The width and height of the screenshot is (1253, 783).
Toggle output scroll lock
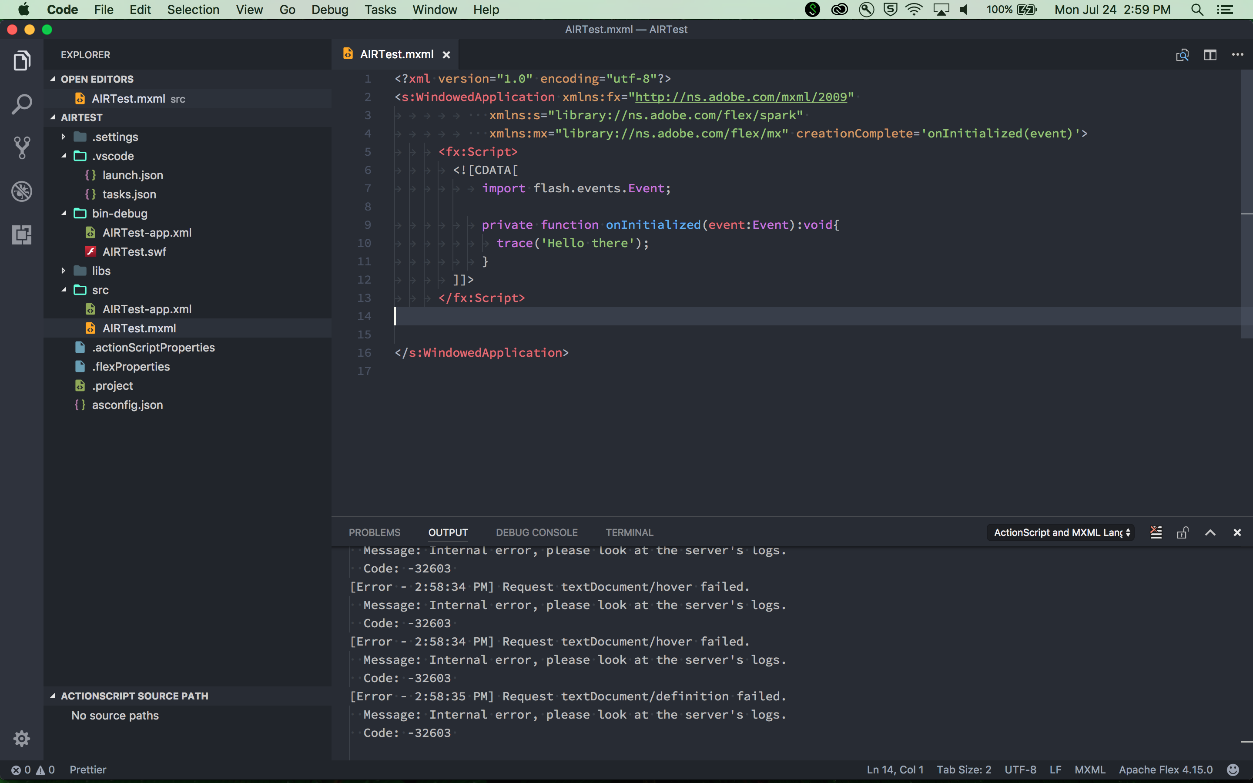pos(1183,532)
